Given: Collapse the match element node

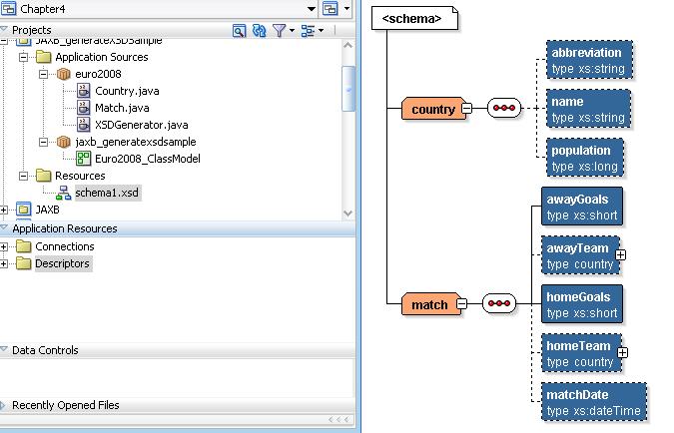Looking at the screenshot, I should tap(461, 303).
